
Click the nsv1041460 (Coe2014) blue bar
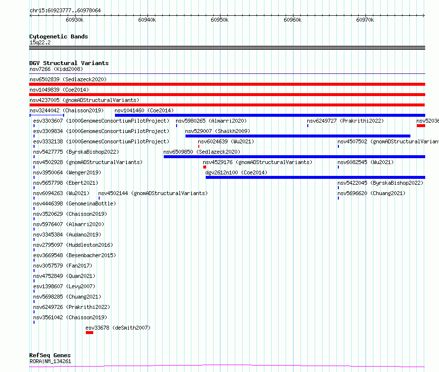point(270,115)
